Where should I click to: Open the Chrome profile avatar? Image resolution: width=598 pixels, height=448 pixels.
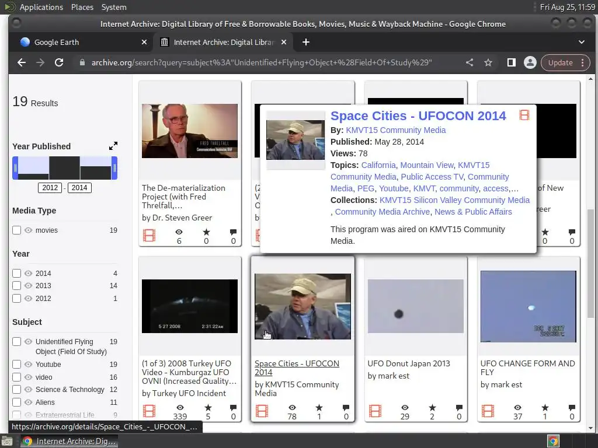[530, 62]
